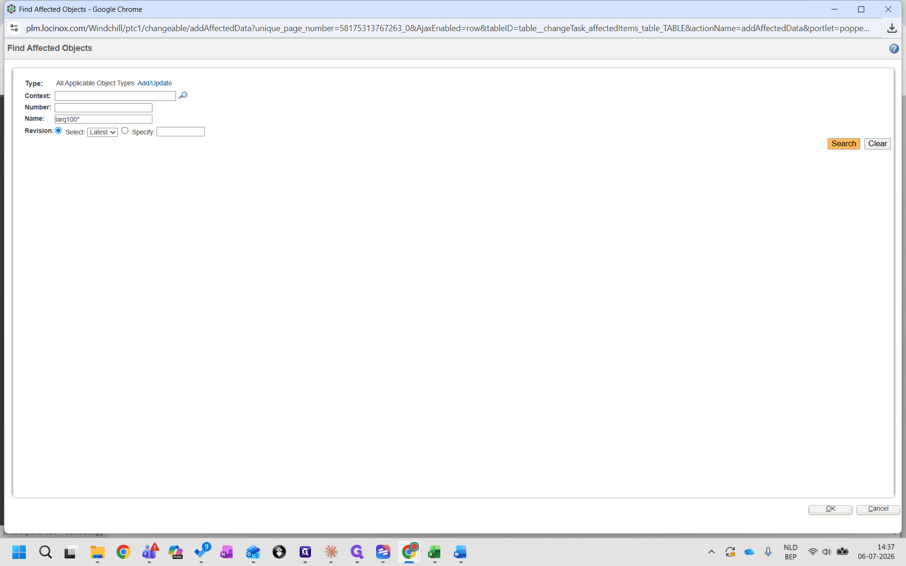Click the site information icon in address bar
The height and width of the screenshot is (566, 906).
click(x=14, y=28)
